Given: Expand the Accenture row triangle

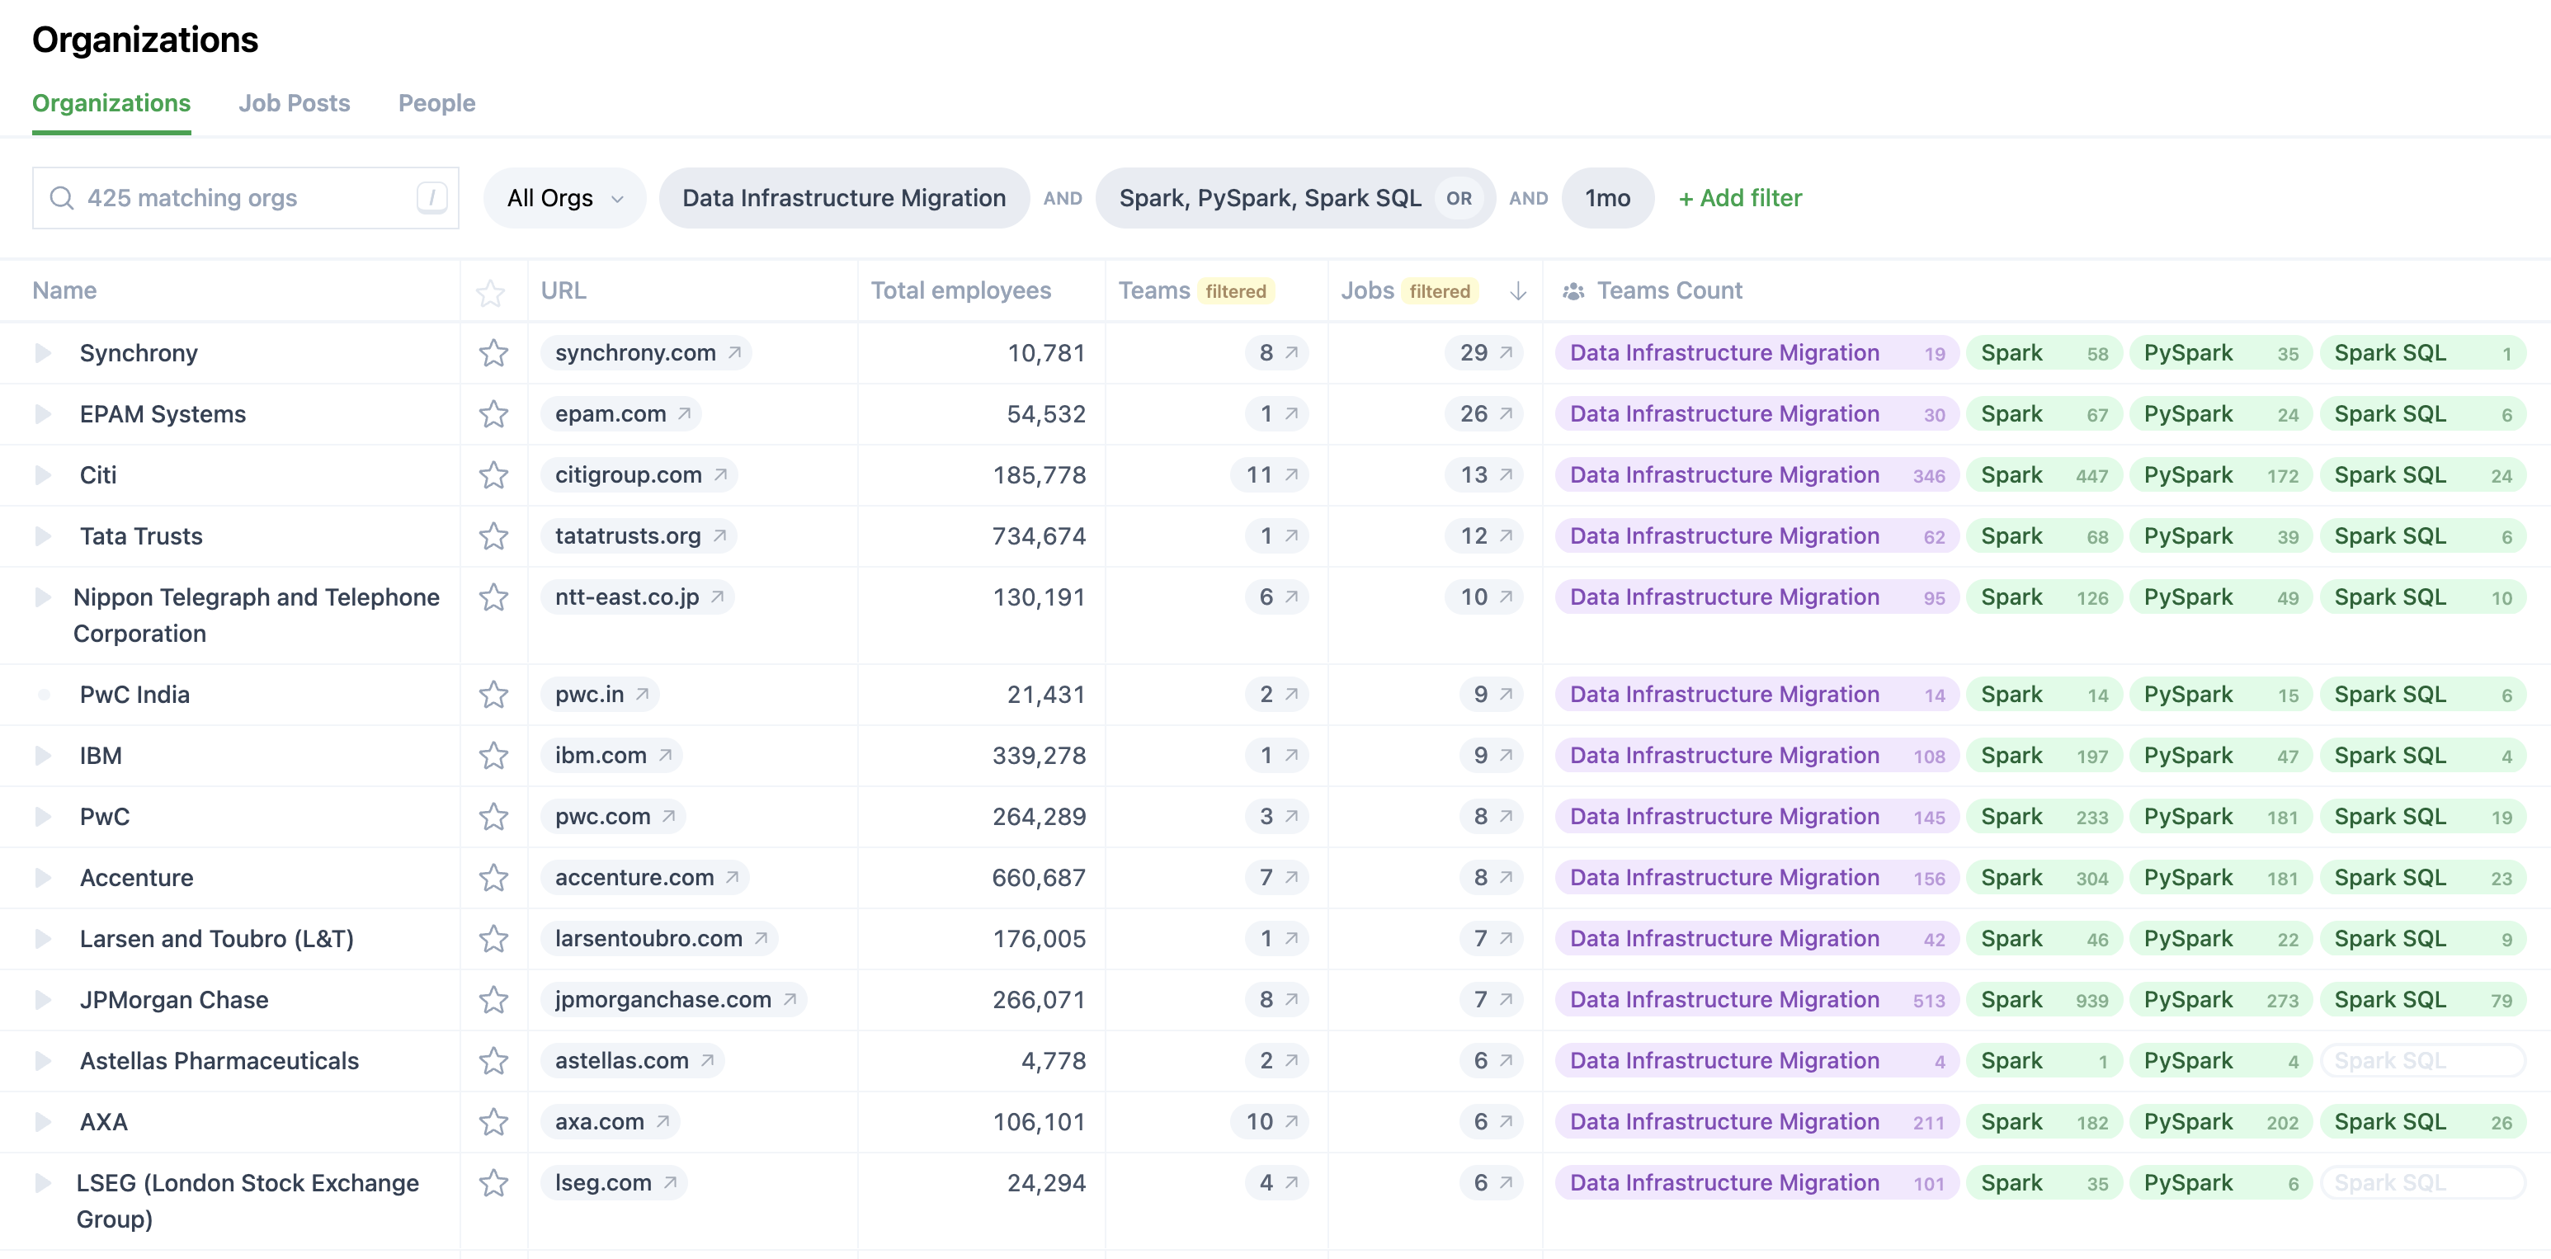Looking at the screenshot, I should [43, 878].
